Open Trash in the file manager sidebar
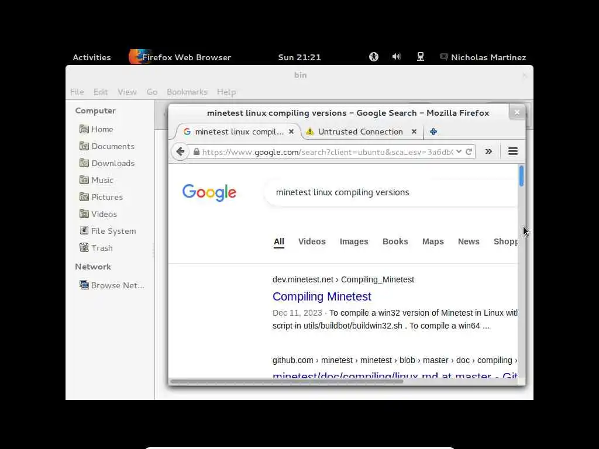Screen dimensions: 599x449 point(97,248)
